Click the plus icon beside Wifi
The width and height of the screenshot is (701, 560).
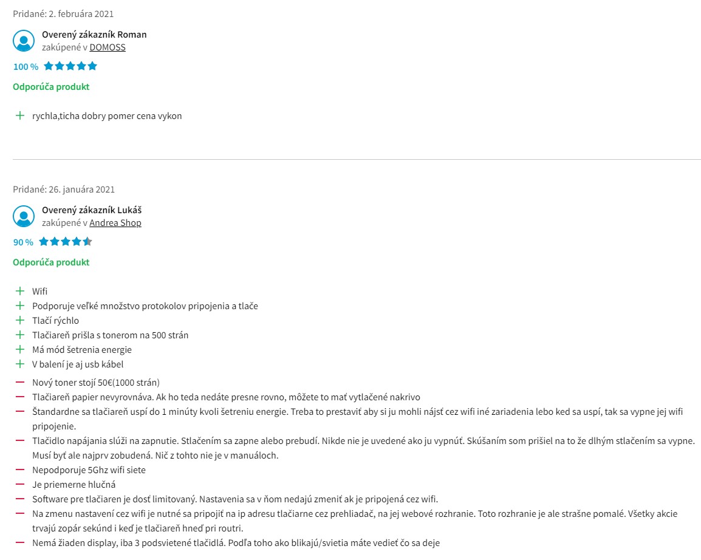tap(20, 292)
